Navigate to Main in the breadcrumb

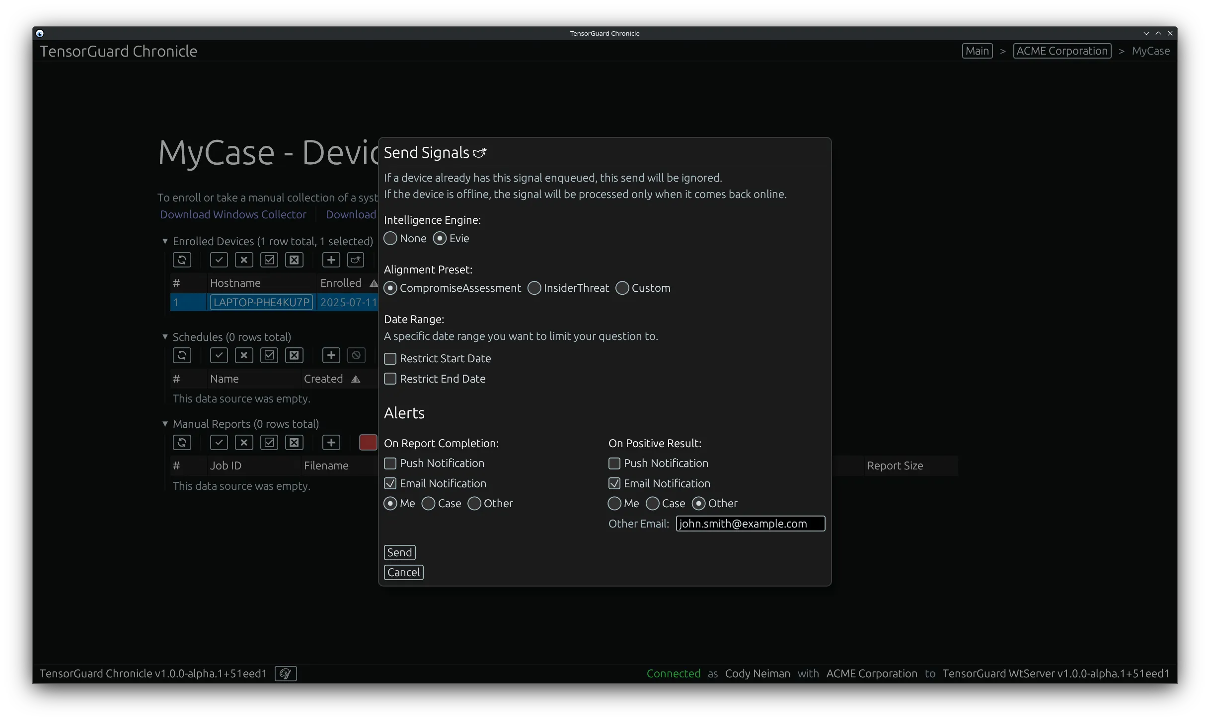point(977,50)
